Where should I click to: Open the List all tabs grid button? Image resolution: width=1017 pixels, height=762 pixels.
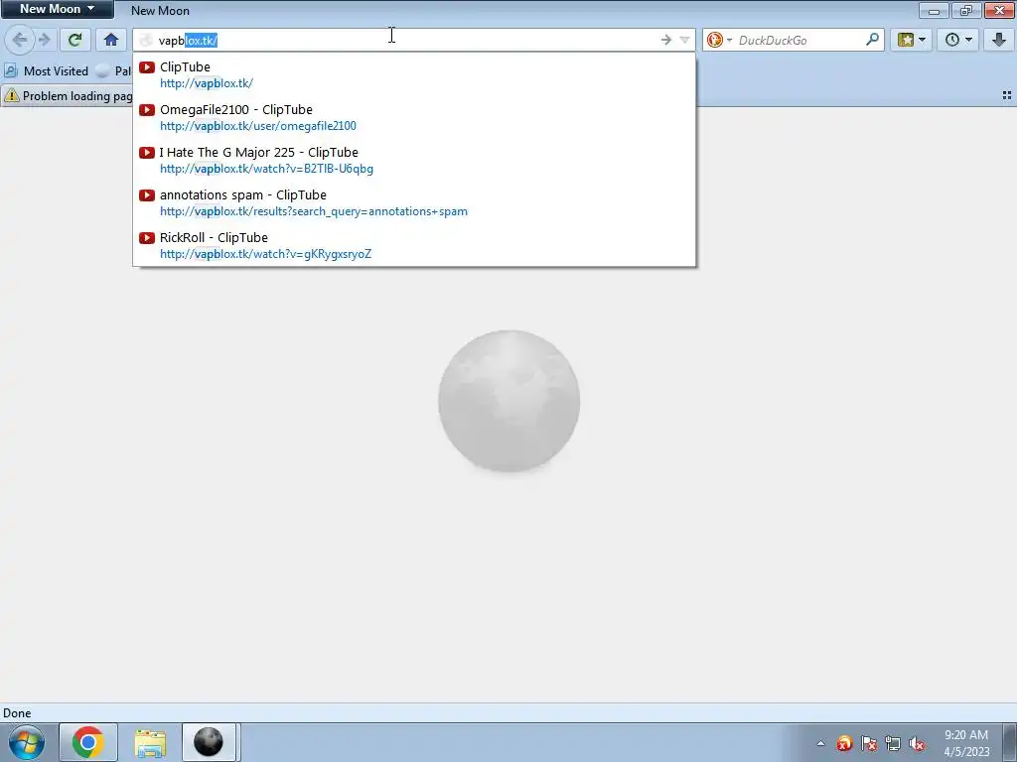click(x=1007, y=95)
